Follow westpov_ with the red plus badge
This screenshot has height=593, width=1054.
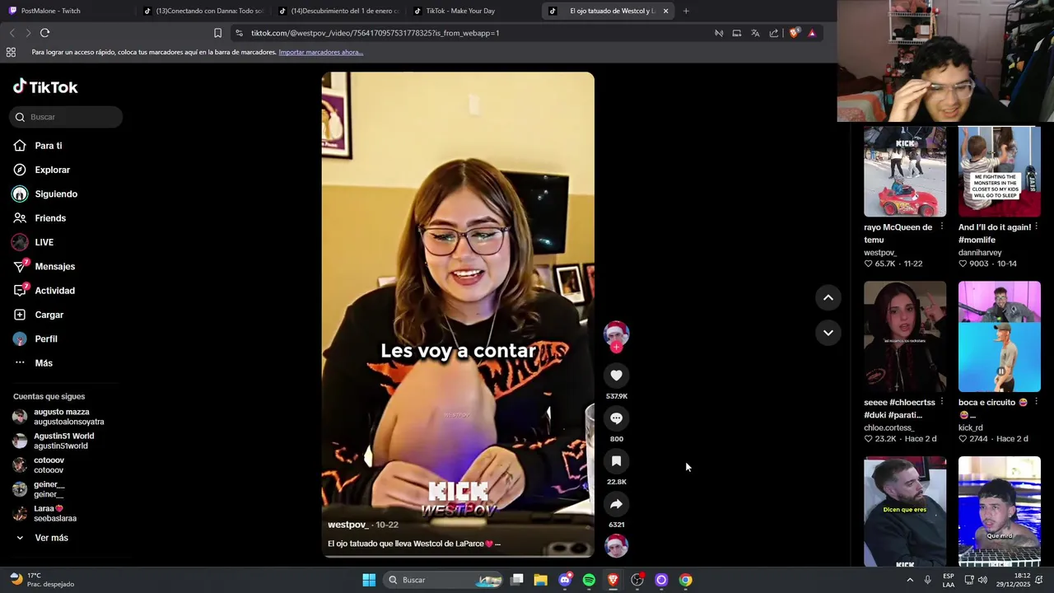tap(616, 348)
